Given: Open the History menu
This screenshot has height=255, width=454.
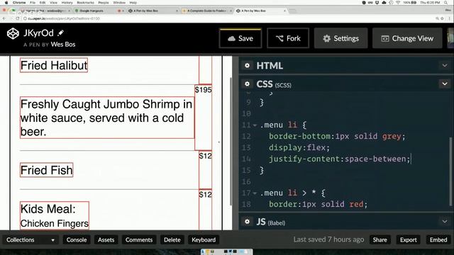Looking at the screenshot, I should pyautogui.click(x=67, y=2).
